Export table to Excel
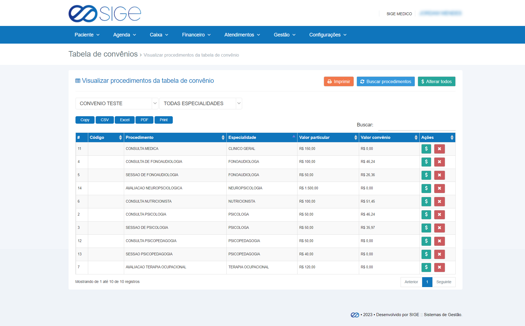This screenshot has width=525, height=326. (x=125, y=120)
